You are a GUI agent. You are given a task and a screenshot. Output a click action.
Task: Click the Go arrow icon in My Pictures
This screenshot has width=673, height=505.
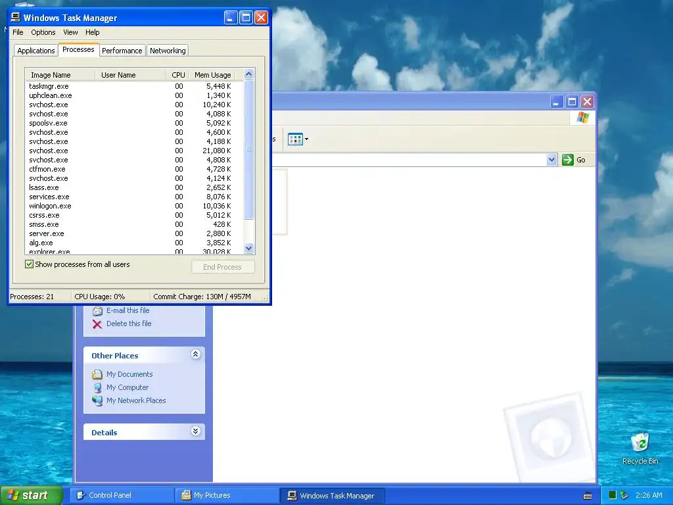567,160
